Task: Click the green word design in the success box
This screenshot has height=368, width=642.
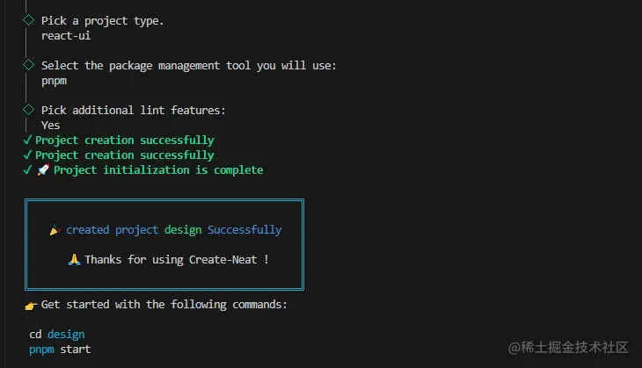Action: 183,230
